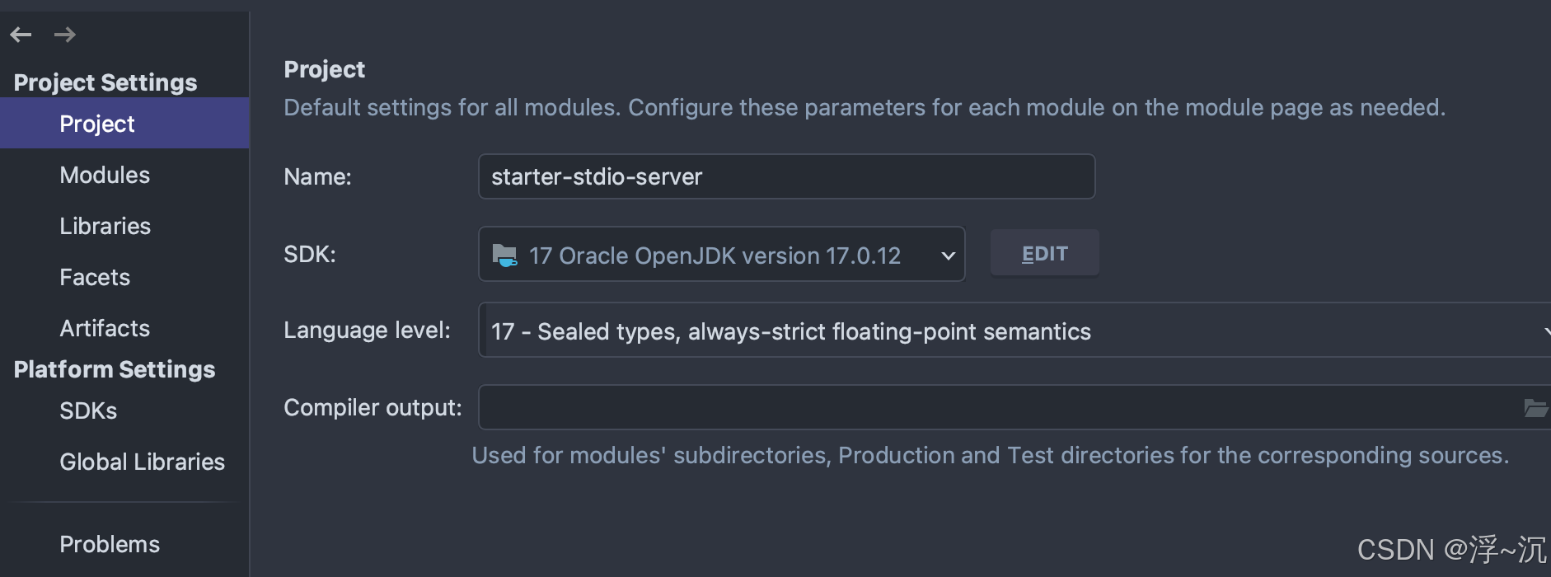Select Project in Project Settings
This screenshot has height=577, width=1551.
[x=97, y=124]
